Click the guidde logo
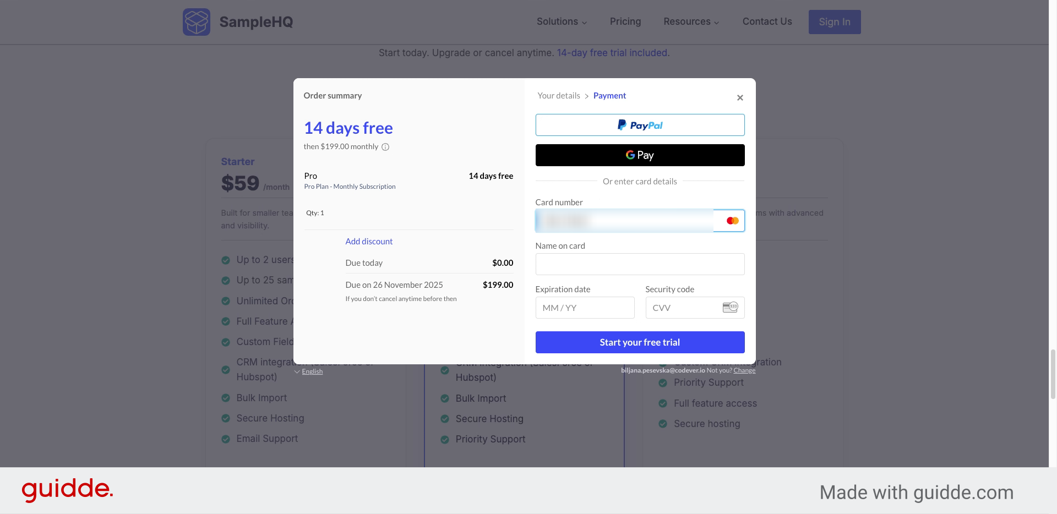The image size is (1057, 514). (67, 490)
